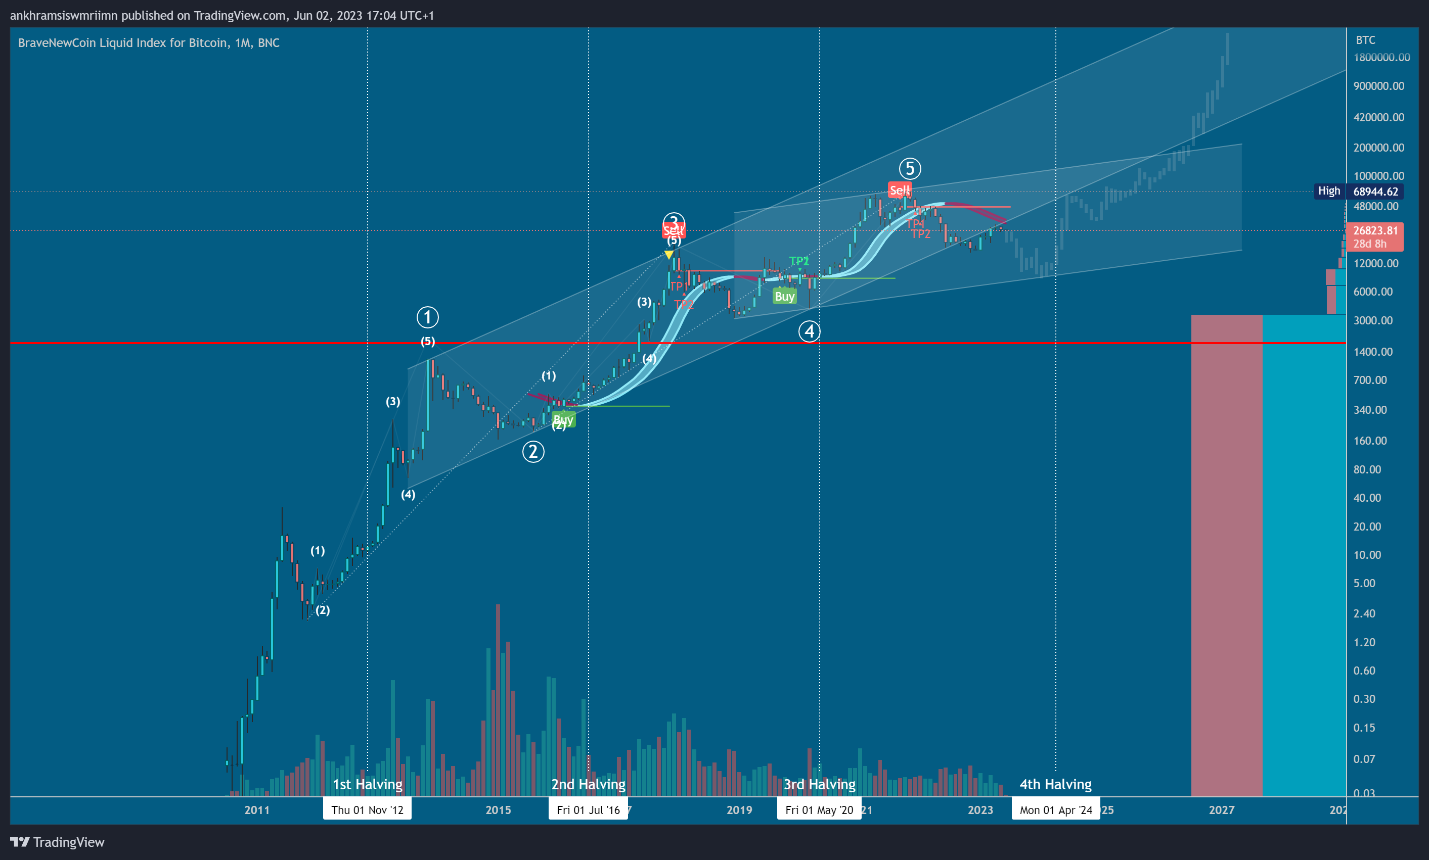The height and width of the screenshot is (860, 1429).
Task: Select the circled wave 5 marker
Action: [909, 169]
